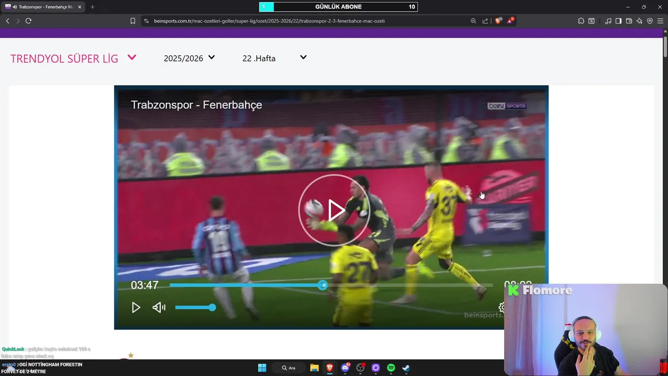Open the 22 .Hafta week dropdown
Viewport: 668px width, 376px height.
click(275, 58)
